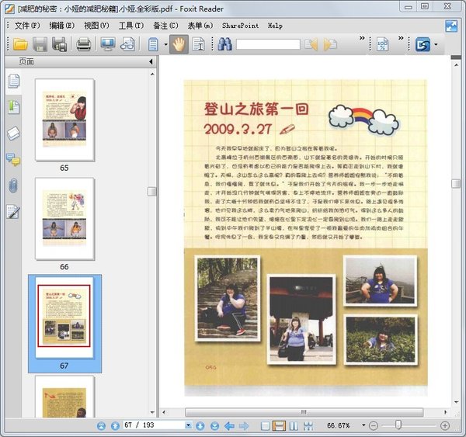The width and height of the screenshot is (466, 437).
Task: Open the Layers panel icon
Action: coord(13,134)
